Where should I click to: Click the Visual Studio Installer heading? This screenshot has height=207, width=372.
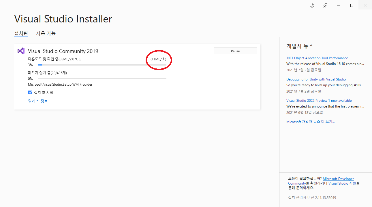tap(63, 19)
